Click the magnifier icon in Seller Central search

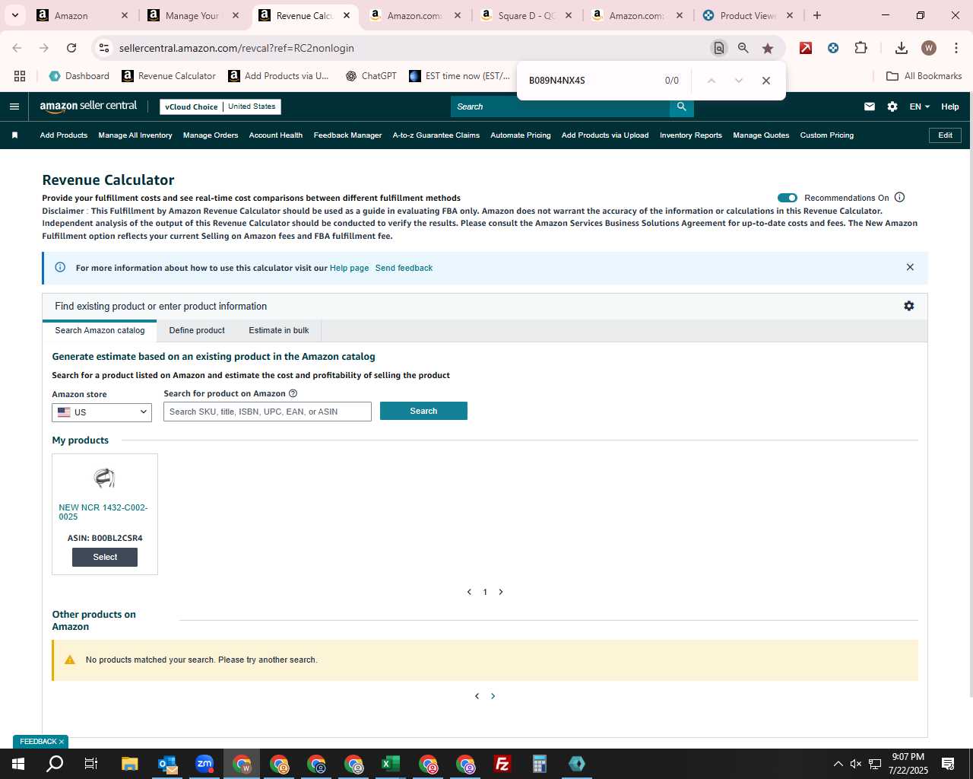(x=682, y=107)
